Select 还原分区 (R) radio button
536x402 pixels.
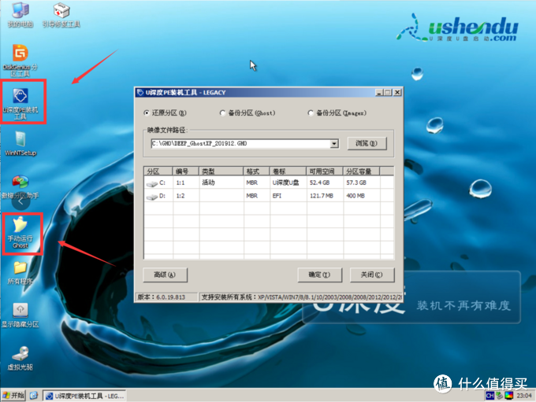pos(147,113)
